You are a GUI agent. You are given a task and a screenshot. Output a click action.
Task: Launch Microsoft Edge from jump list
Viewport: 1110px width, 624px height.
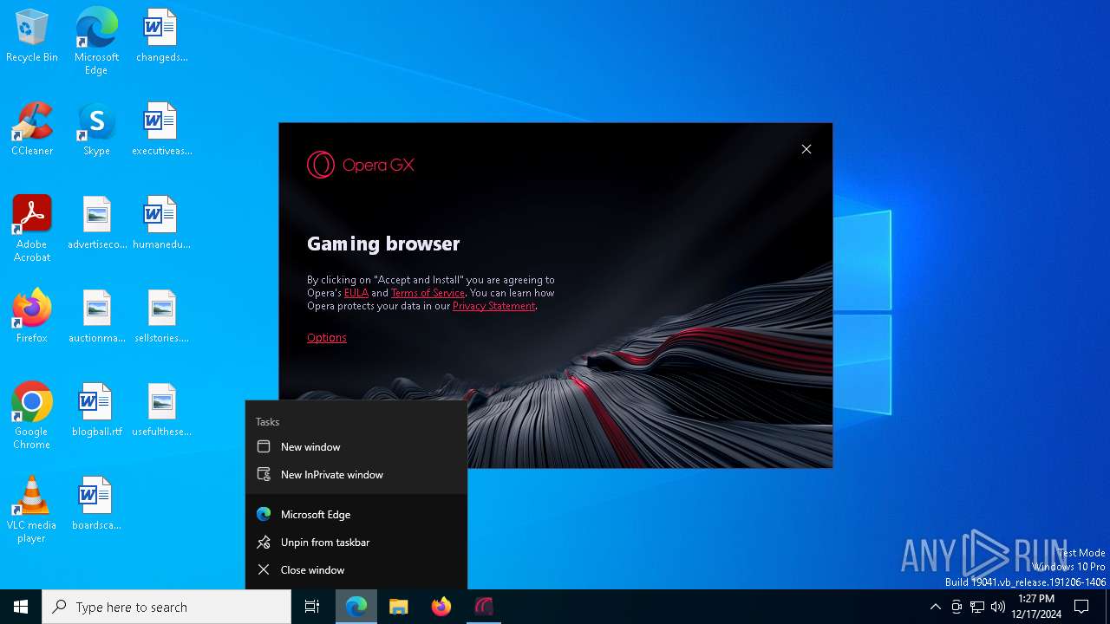click(356, 515)
